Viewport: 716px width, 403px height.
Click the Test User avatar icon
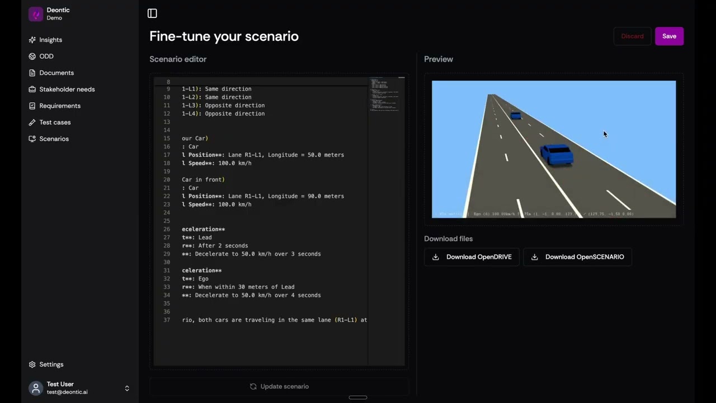coord(36,388)
